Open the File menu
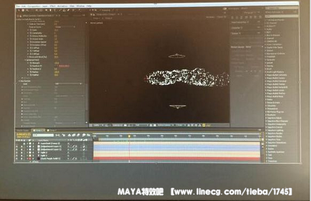This screenshot has width=311, height=201. pyautogui.click(x=18, y=6)
